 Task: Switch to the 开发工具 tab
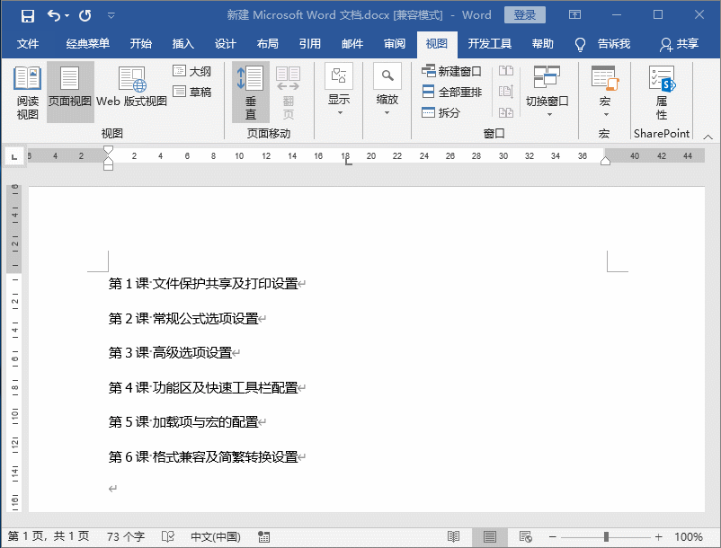(x=490, y=44)
